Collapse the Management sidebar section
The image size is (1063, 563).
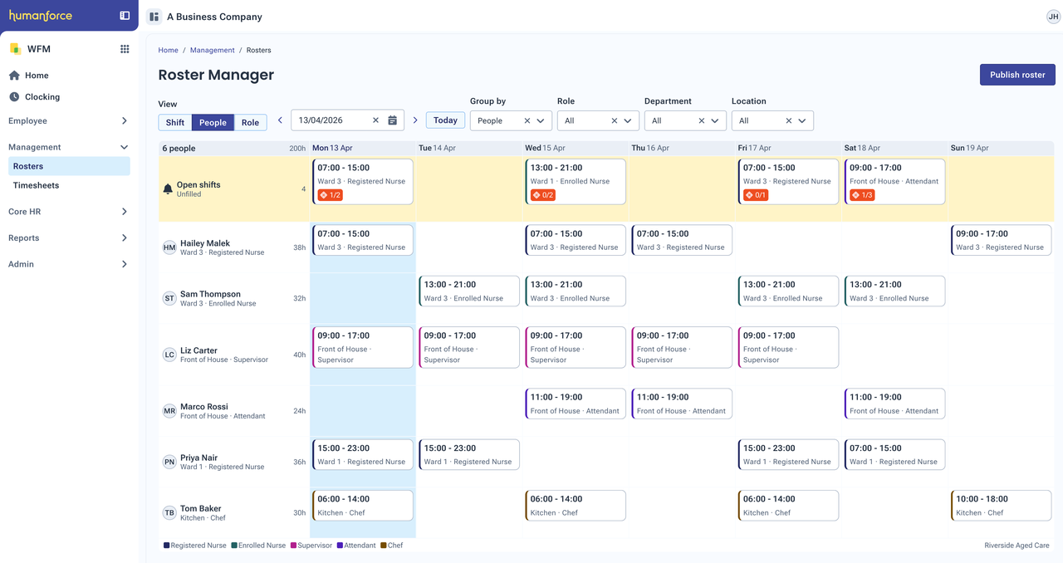125,147
